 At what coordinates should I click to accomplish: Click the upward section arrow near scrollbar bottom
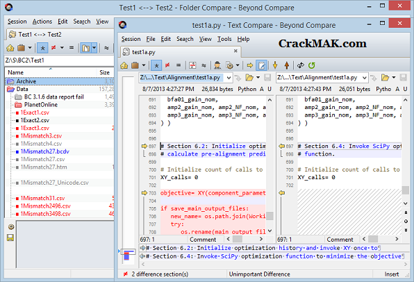coord(406,213)
